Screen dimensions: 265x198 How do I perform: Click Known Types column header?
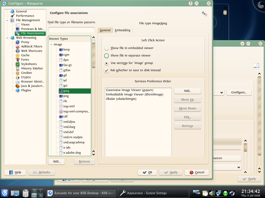pos(69,39)
